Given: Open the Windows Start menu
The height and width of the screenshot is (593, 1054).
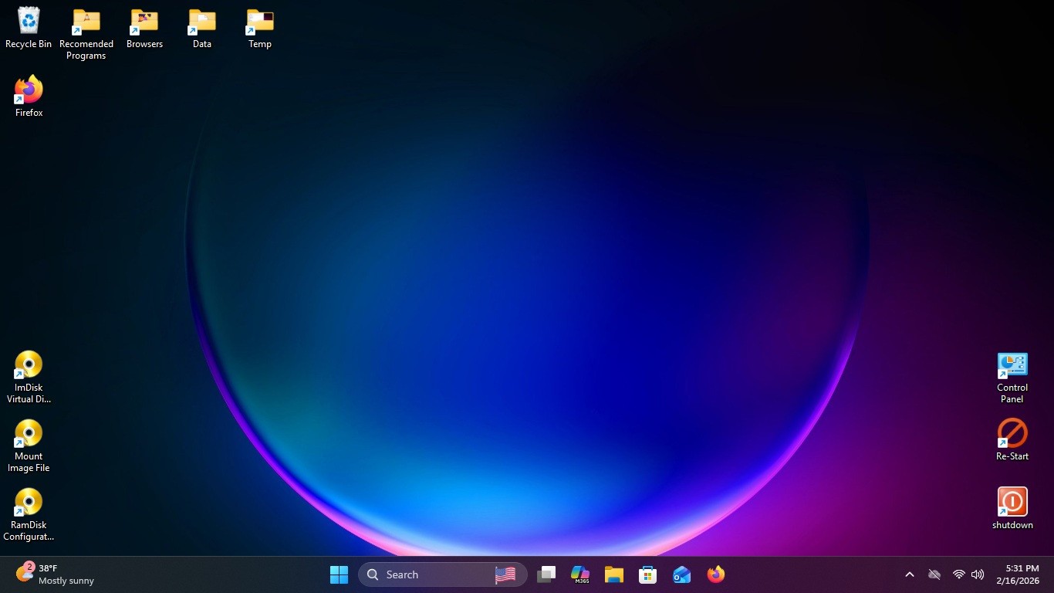Looking at the screenshot, I should point(339,574).
